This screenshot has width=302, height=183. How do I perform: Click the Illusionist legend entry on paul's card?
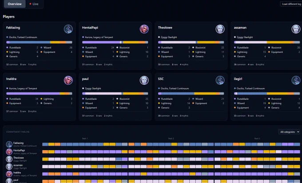(x=132, y=99)
